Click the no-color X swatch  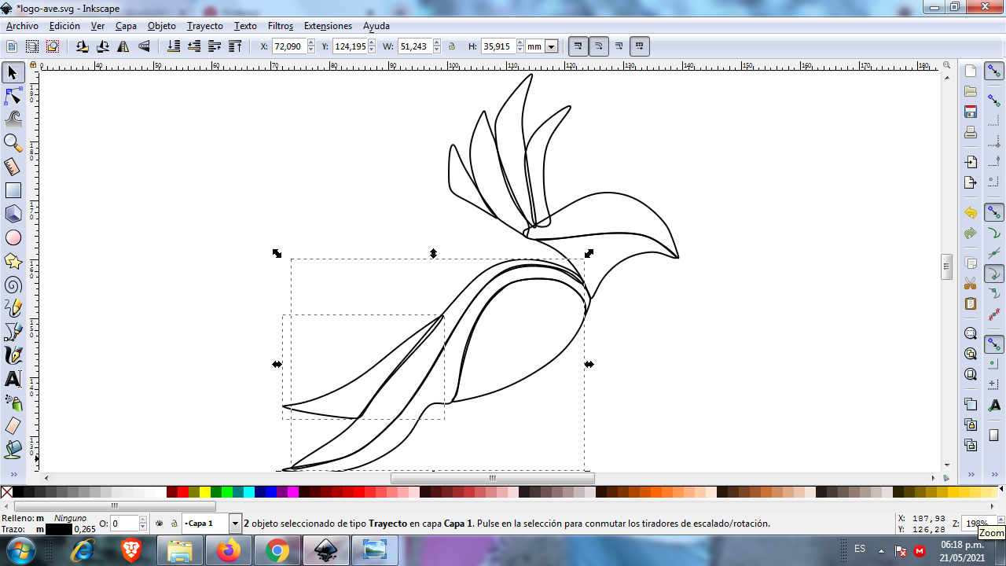pos(6,492)
